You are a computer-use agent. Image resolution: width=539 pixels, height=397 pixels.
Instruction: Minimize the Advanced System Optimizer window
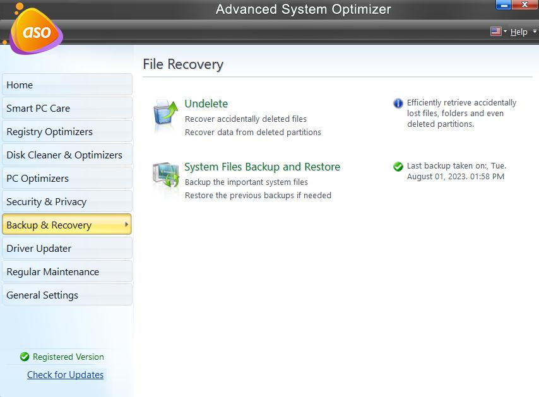pyautogui.click(x=503, y=5)
